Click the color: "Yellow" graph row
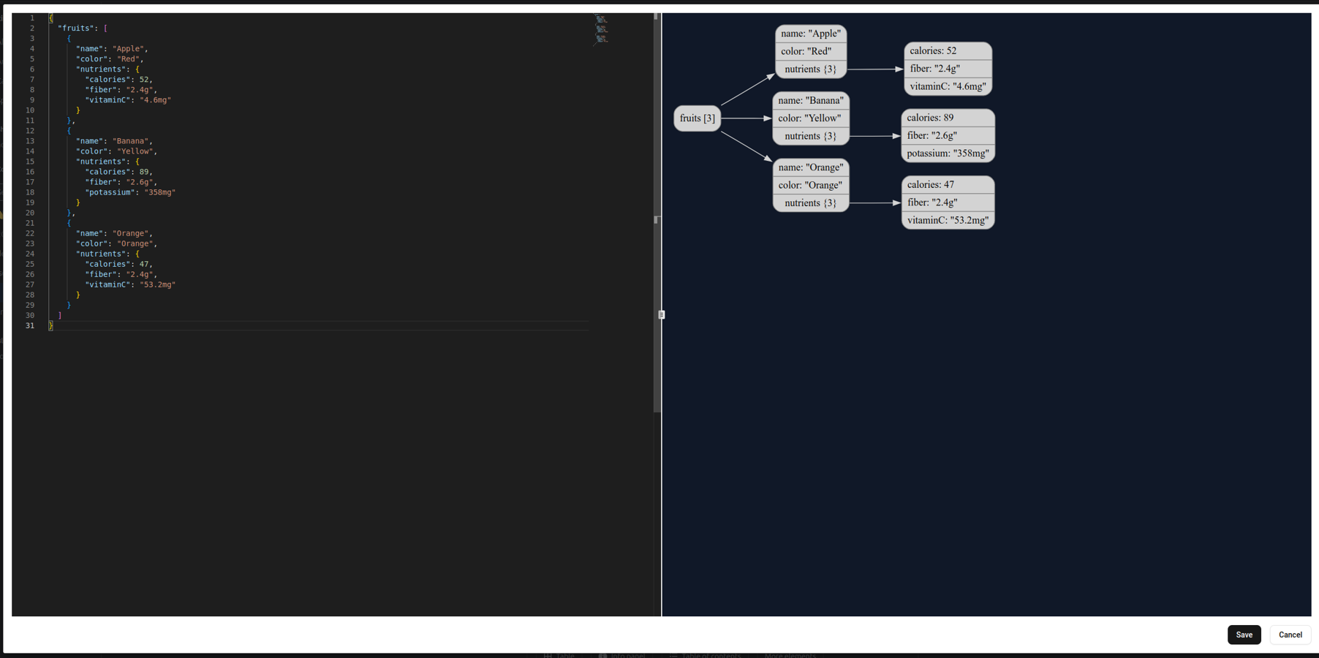The width and height of the screenshot is (1319, 658). [811, 118]
